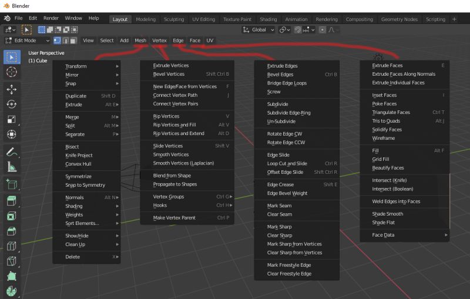Viewport: 470px width, 299px height.
Task: Open the UV menu
Action: point(210,41)
